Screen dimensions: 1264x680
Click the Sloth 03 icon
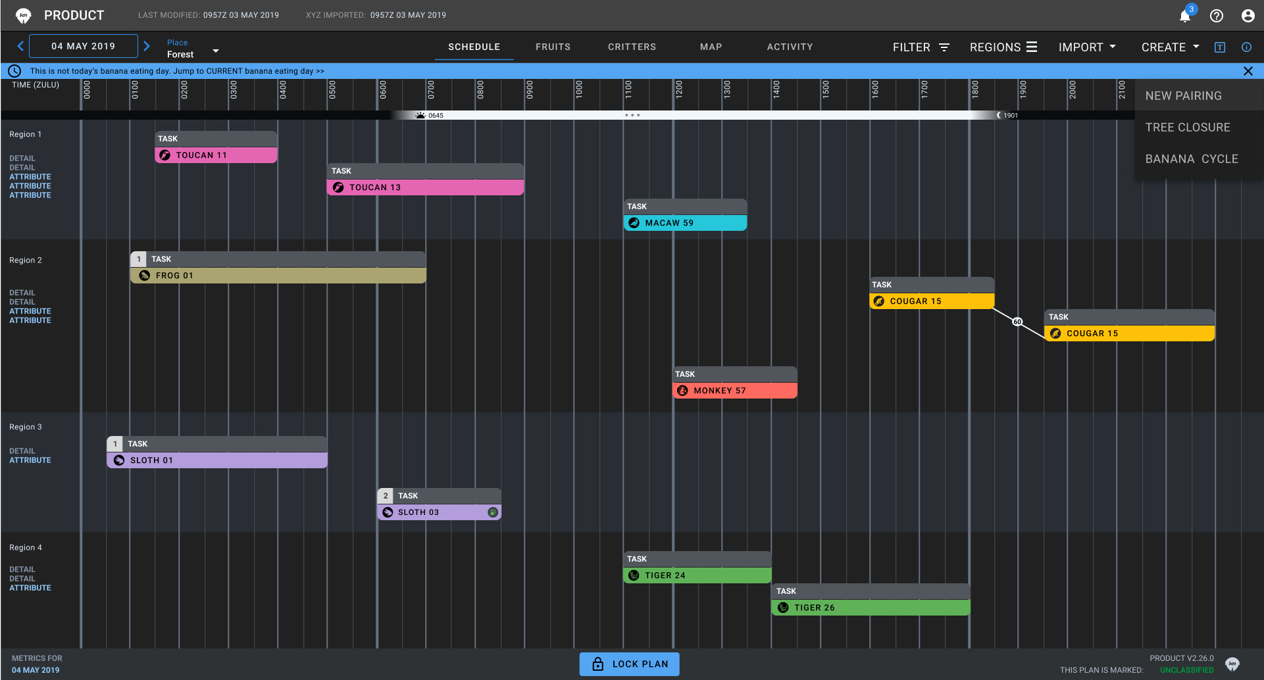coord(388,512)
